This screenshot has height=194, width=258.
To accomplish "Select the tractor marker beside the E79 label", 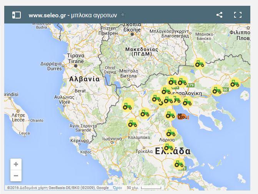I will (x=182, y=82).
